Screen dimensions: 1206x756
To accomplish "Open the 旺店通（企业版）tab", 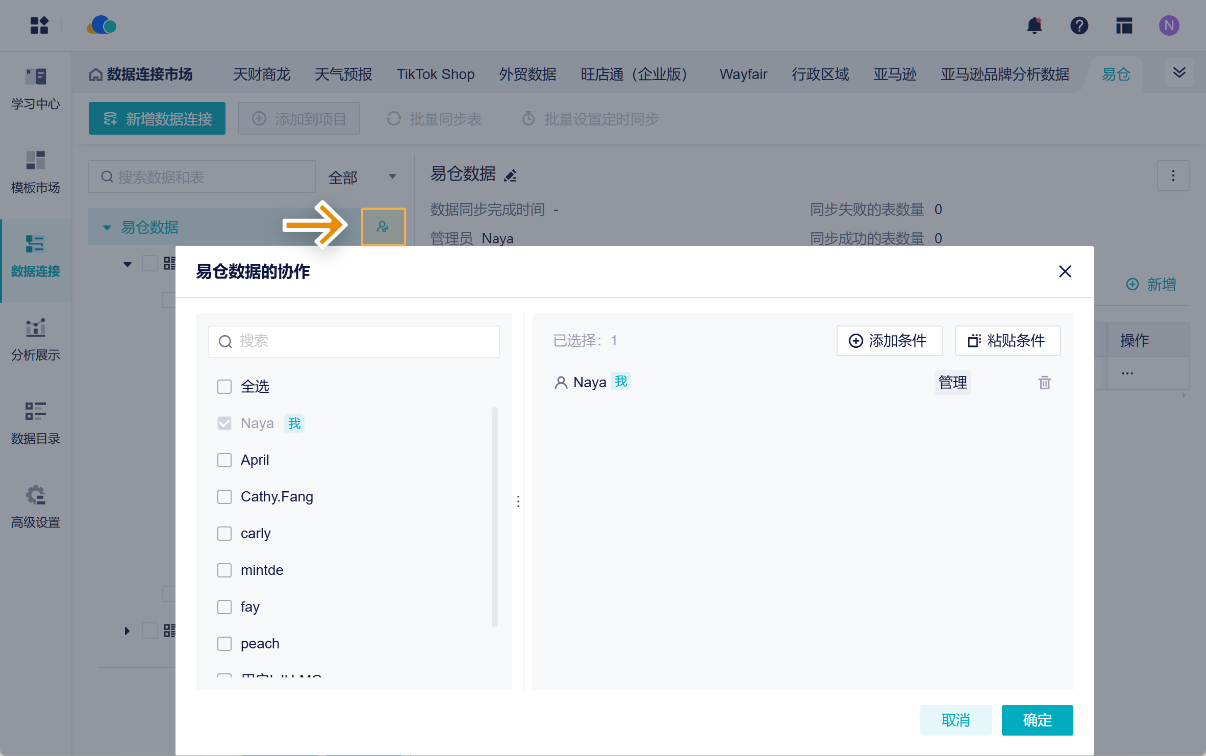I will click(638, 74).
